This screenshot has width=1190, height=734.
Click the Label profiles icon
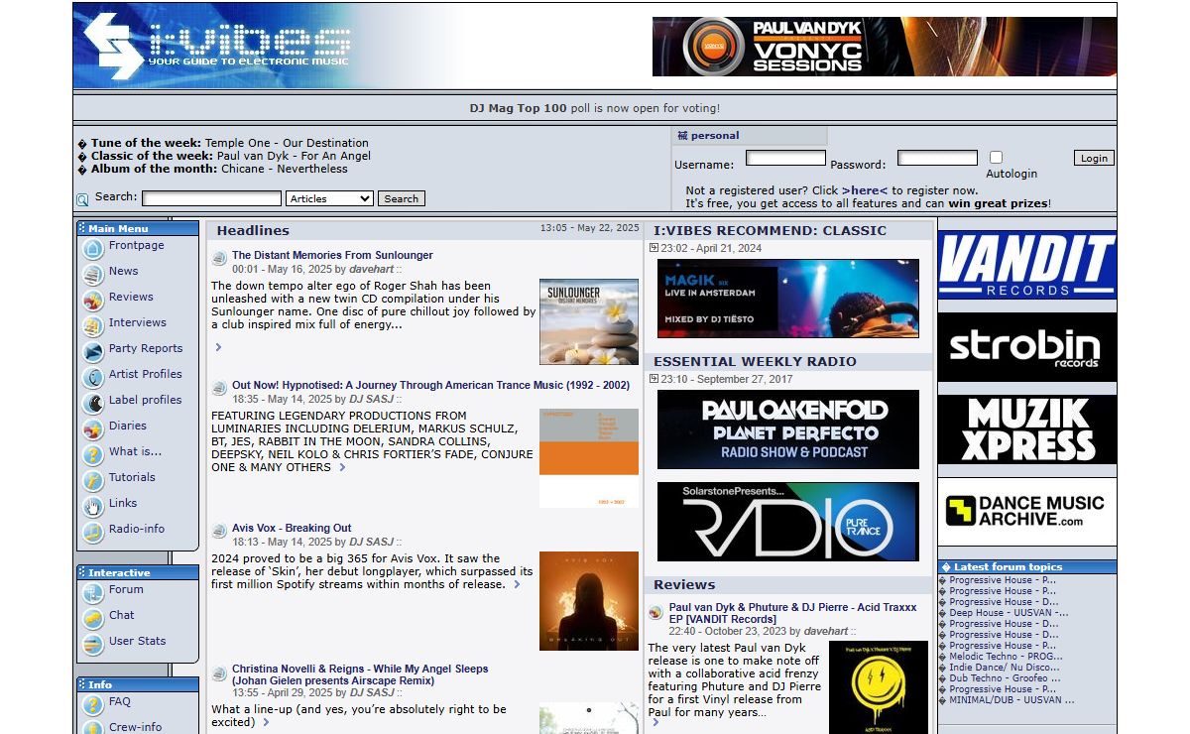pyautogui.click(x=93, y=403)
